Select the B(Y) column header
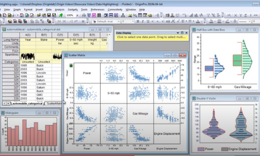 (44, 35)
